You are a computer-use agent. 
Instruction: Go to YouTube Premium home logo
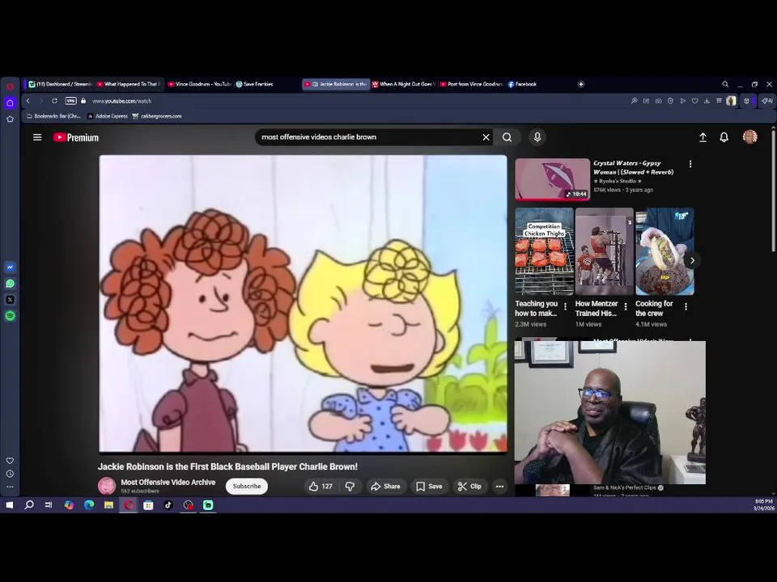76,137
